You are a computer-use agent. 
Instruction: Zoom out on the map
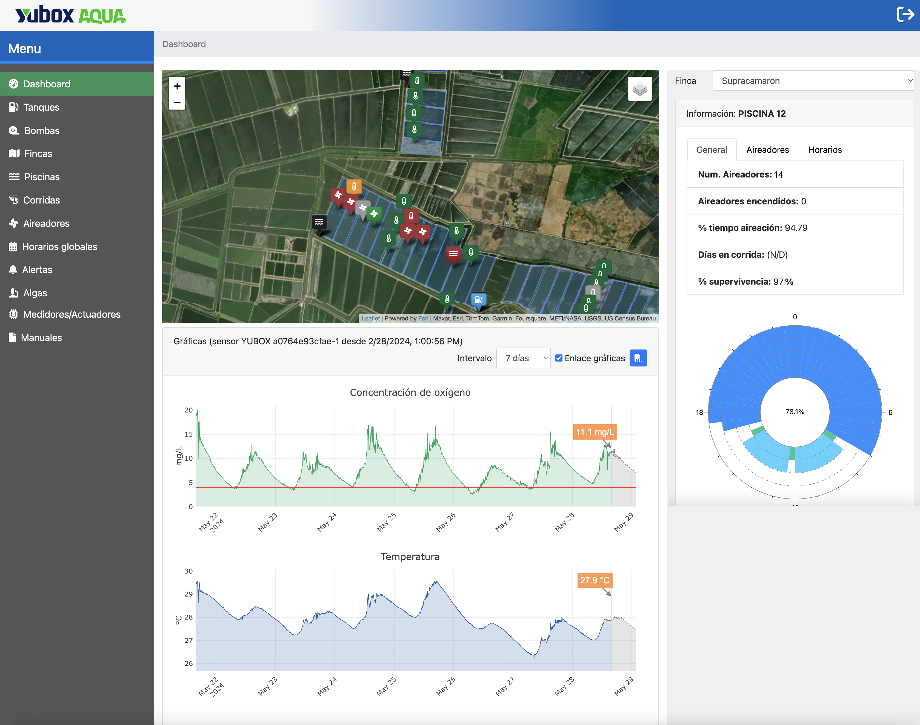click(x=177, y=102)
